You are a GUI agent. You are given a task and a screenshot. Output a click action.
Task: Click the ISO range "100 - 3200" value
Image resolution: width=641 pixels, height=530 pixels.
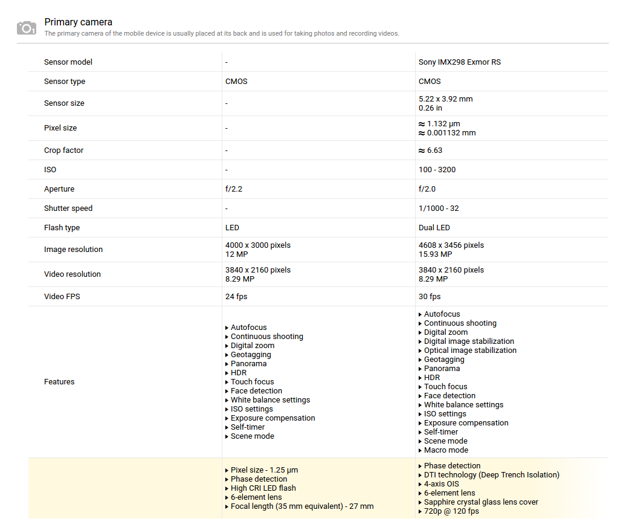437,170
